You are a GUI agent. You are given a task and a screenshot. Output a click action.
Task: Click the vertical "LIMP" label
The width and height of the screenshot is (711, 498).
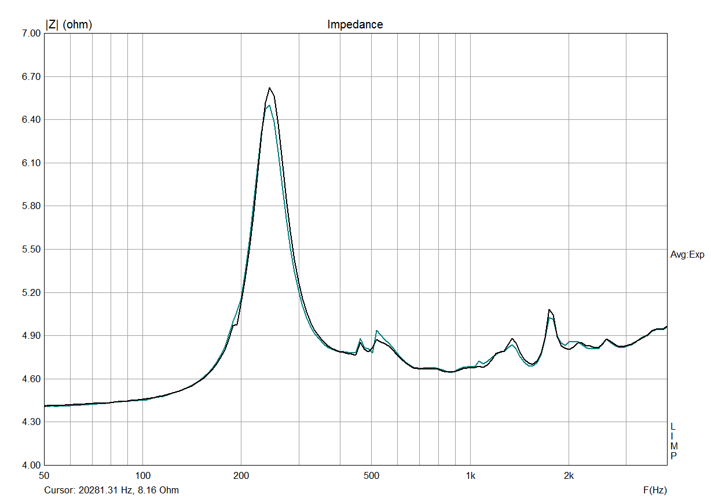[x=673, y=441]
